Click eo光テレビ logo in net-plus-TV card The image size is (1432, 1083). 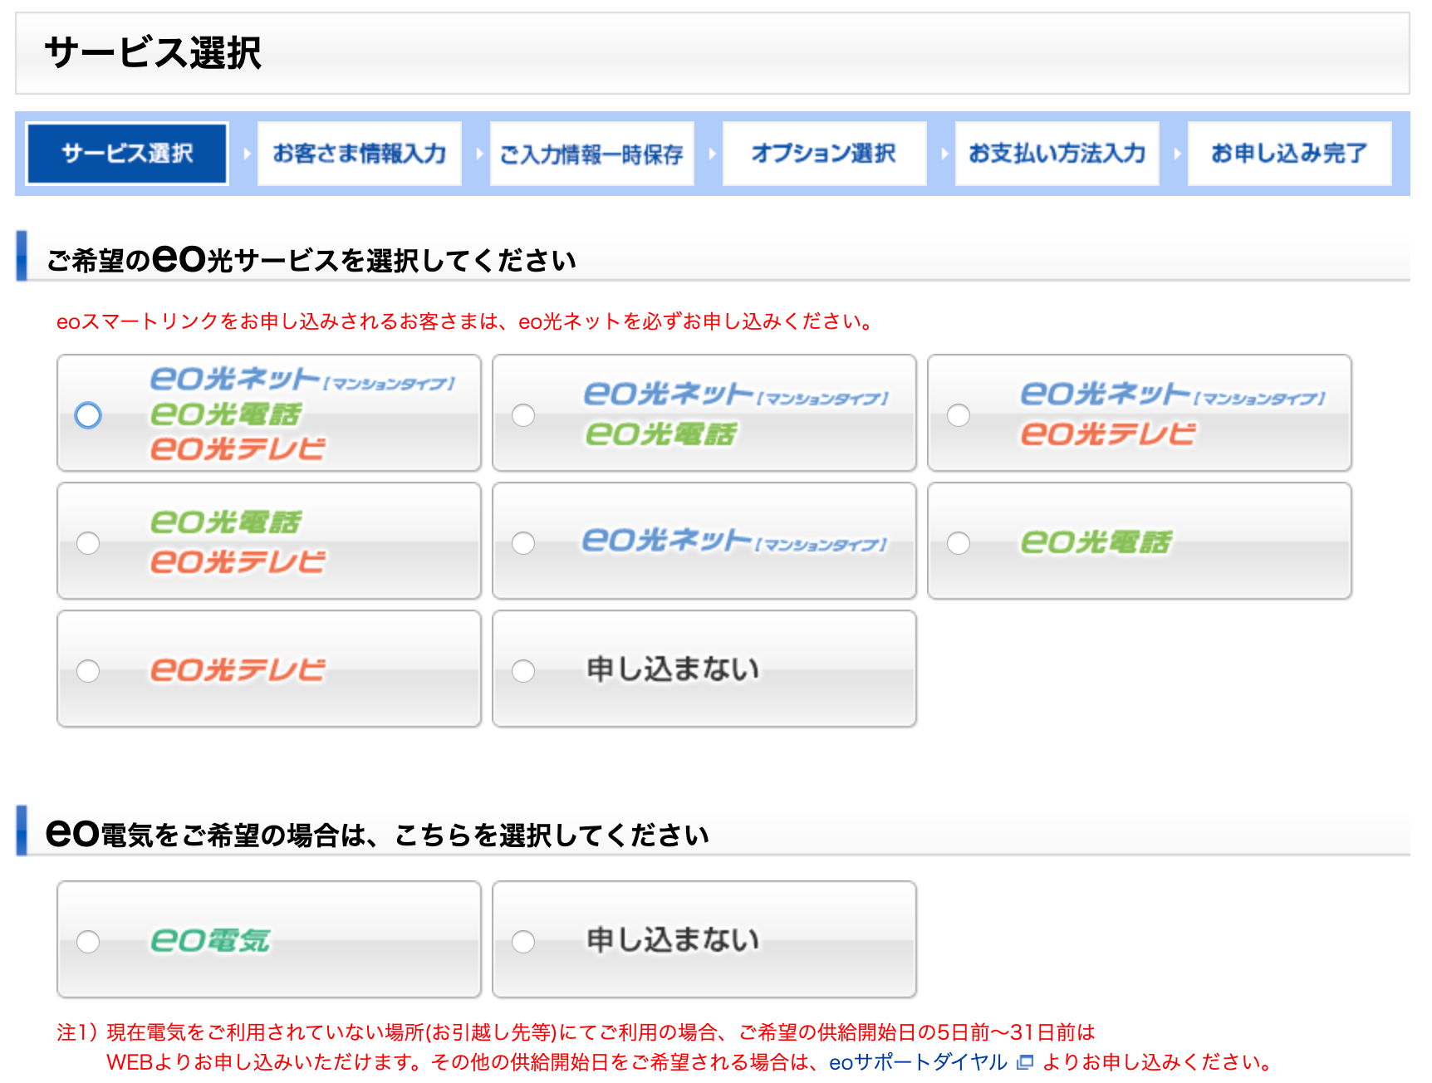pos(1108,434)
